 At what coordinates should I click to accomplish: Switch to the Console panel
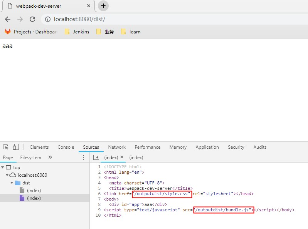(66, 147)
